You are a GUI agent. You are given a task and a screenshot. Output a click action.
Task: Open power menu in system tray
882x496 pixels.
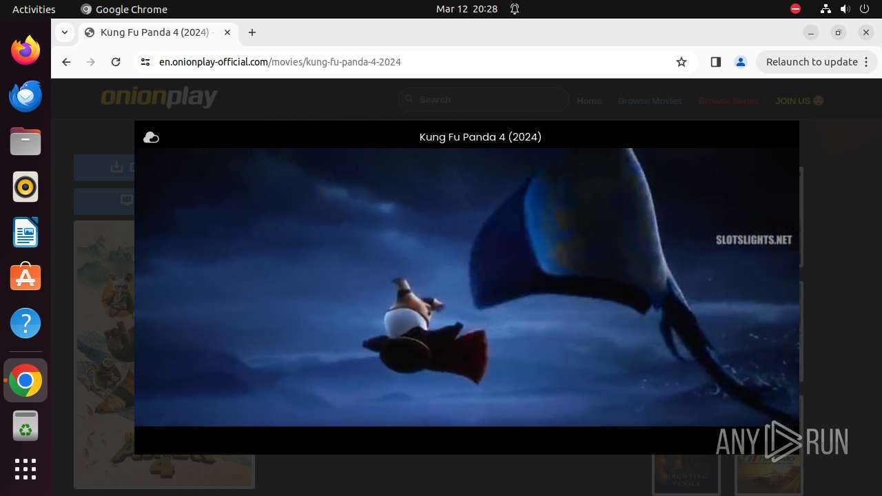[x=864, y=9]
